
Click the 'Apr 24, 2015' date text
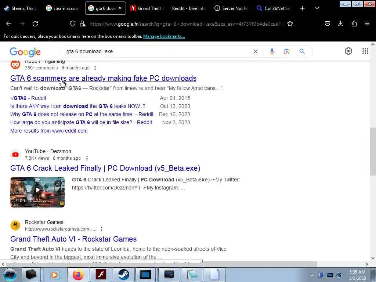(x=175, y=98)
